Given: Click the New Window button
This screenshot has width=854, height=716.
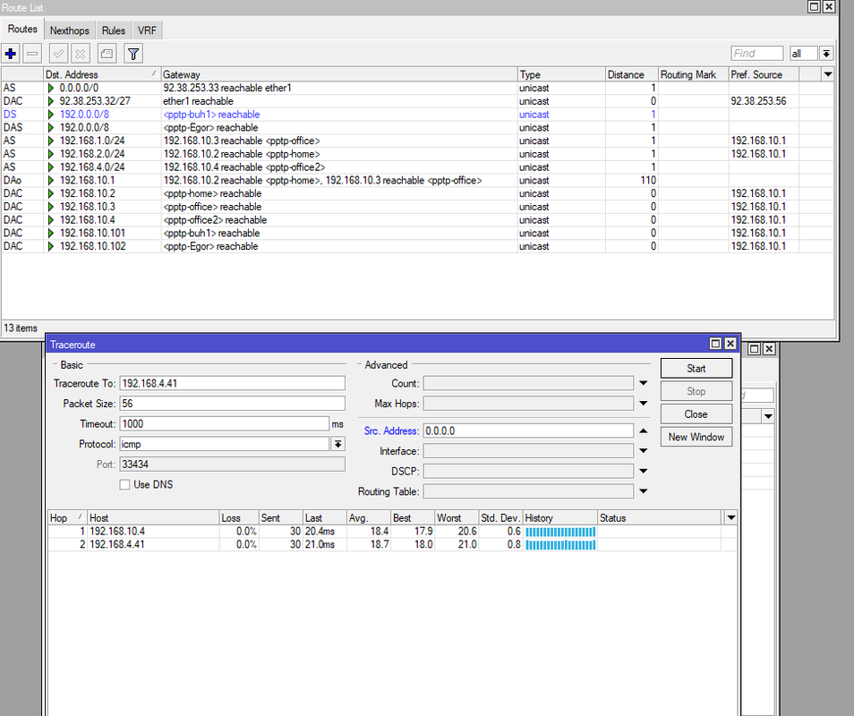Looking at the screenshot, I should coord(696,437).
